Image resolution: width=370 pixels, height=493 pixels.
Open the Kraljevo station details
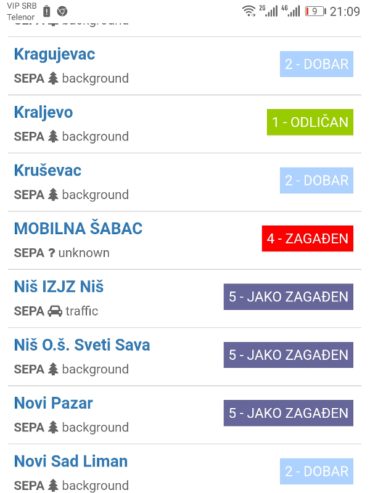(43, 113)
